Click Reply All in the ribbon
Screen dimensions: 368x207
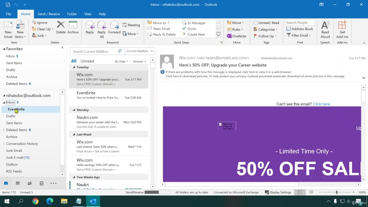tap(101, 29)
